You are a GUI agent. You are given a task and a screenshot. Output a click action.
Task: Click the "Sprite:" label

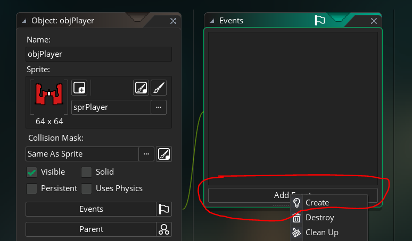(x=38, y=70)
